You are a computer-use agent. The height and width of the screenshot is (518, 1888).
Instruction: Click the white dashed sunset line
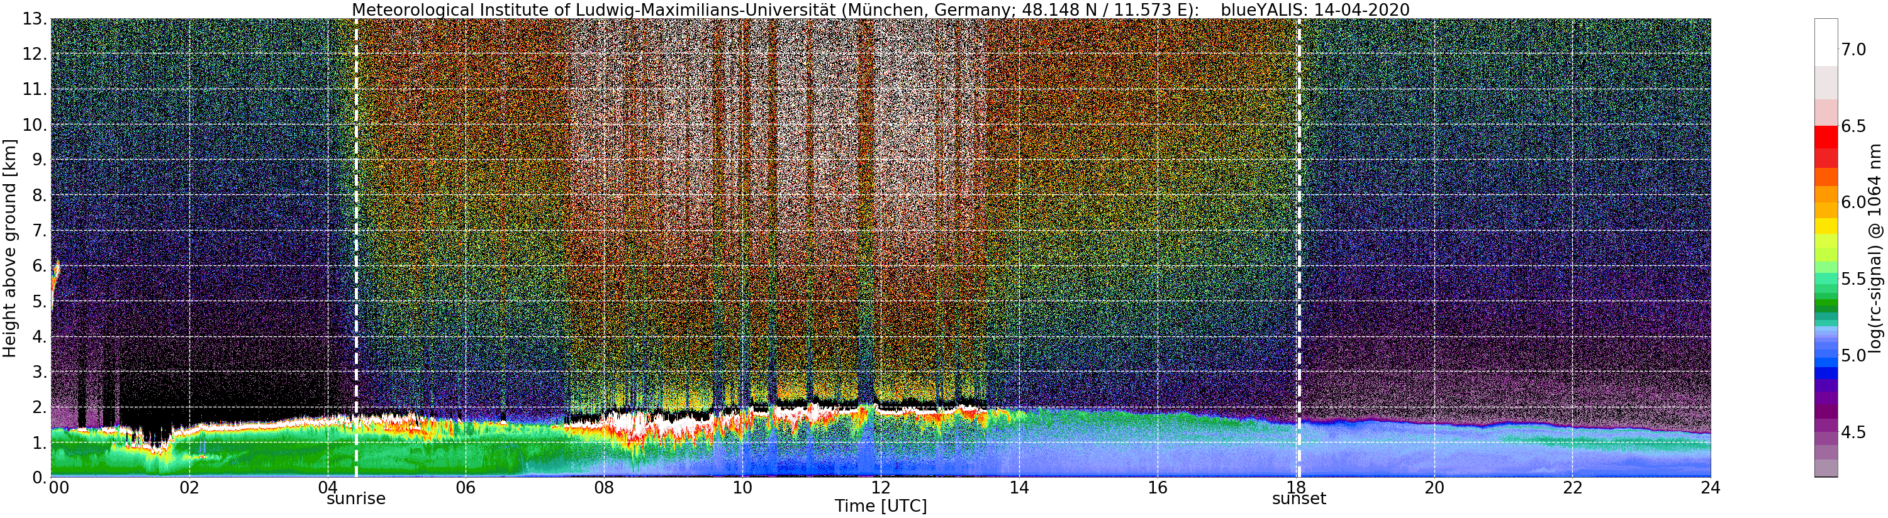click(x=1299, y=248)
